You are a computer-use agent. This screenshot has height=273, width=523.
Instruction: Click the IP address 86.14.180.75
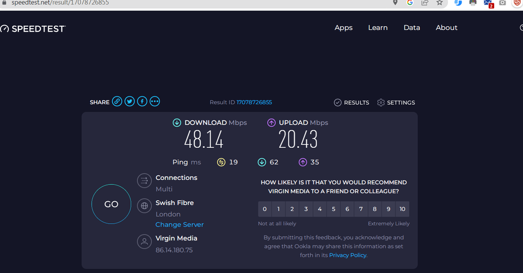coord(174,250)
